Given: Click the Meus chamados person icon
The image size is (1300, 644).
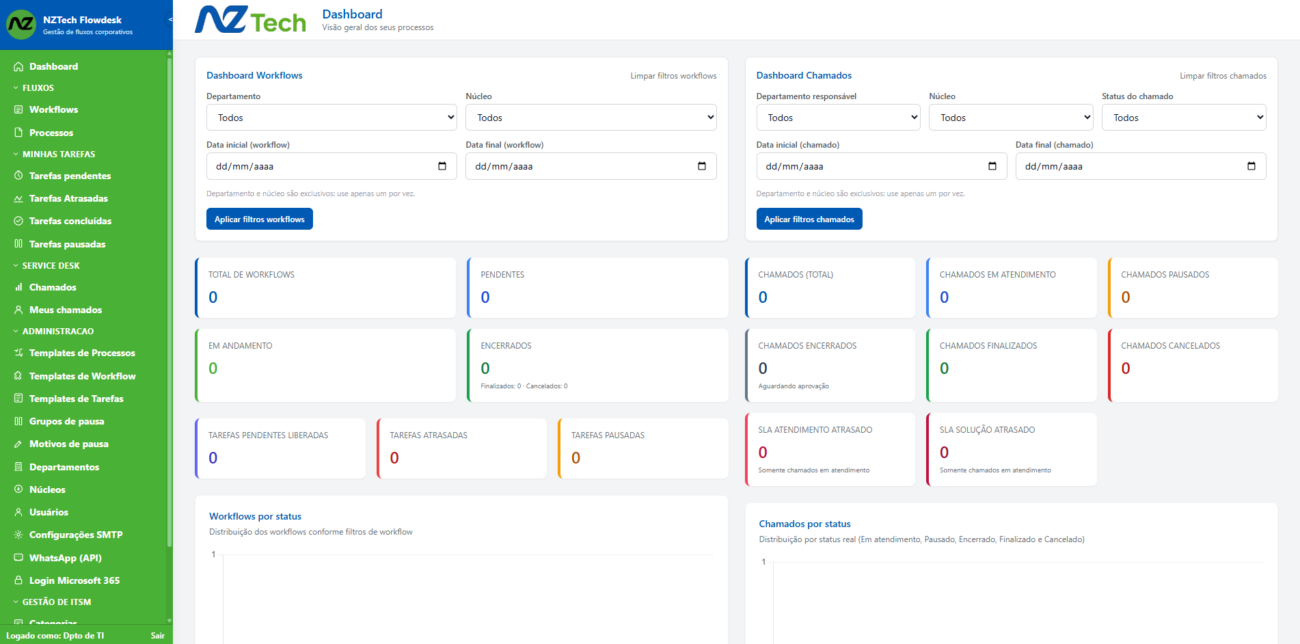Looking at the screenshot, I should click(18, 310).
